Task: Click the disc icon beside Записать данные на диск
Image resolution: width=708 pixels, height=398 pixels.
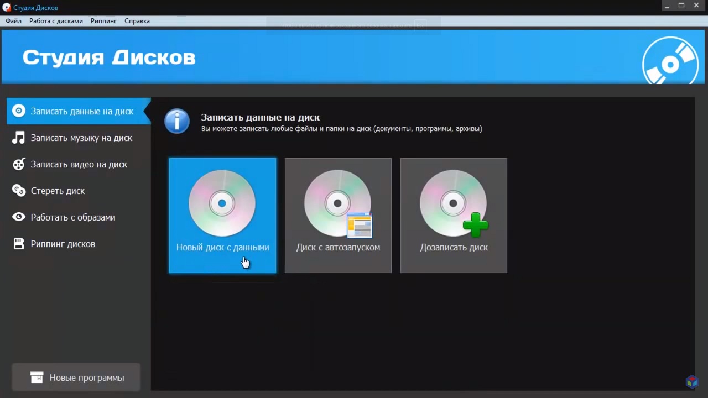Action: click(x=19, y=111)
